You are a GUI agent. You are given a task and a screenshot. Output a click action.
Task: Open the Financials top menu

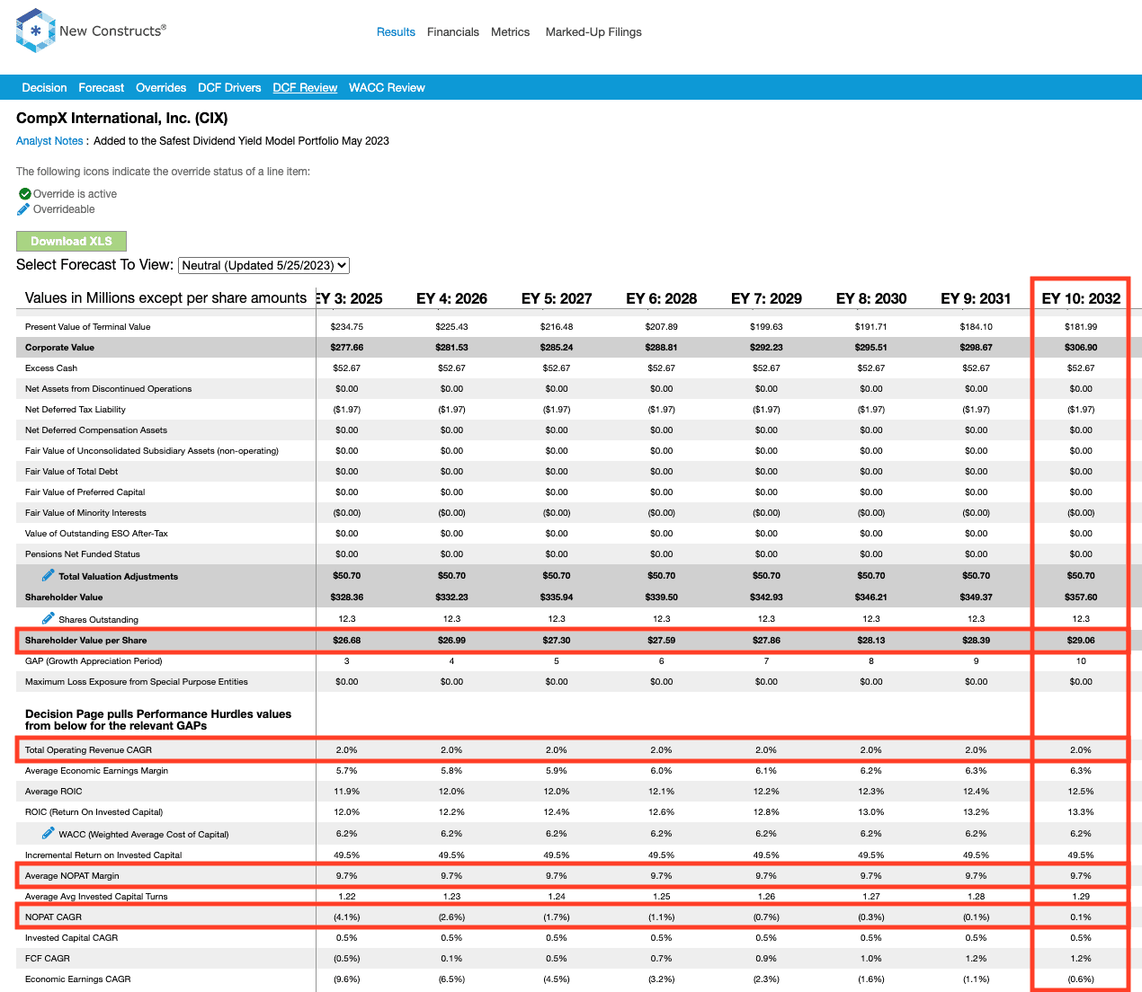[x=453, y=32]
